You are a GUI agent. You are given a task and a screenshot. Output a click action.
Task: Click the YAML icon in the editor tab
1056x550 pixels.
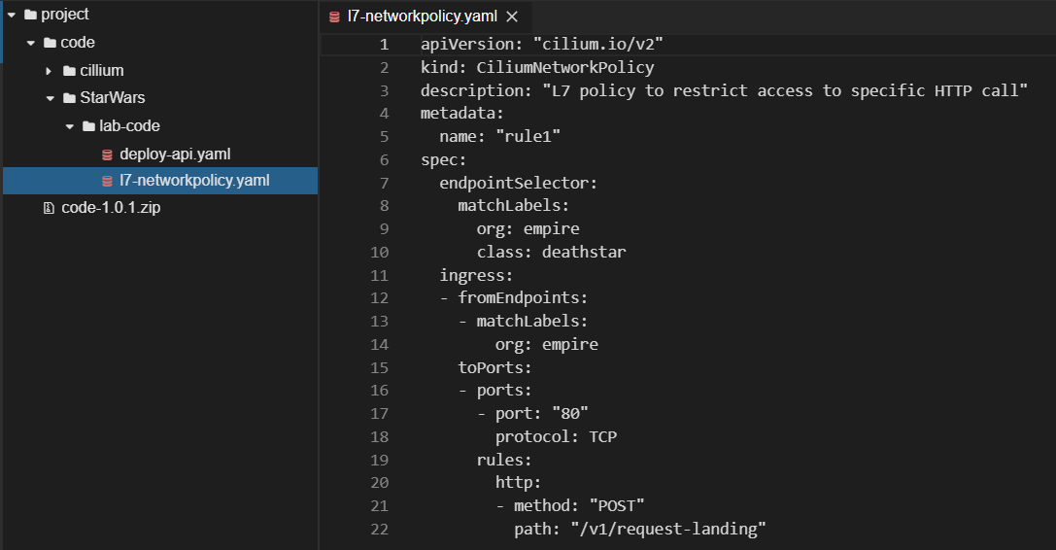coord(334,17)
